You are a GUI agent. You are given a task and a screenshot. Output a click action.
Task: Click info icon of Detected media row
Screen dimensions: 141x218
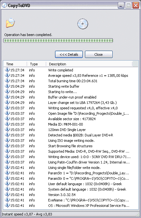pyautogui.click(x=7, y=135)
